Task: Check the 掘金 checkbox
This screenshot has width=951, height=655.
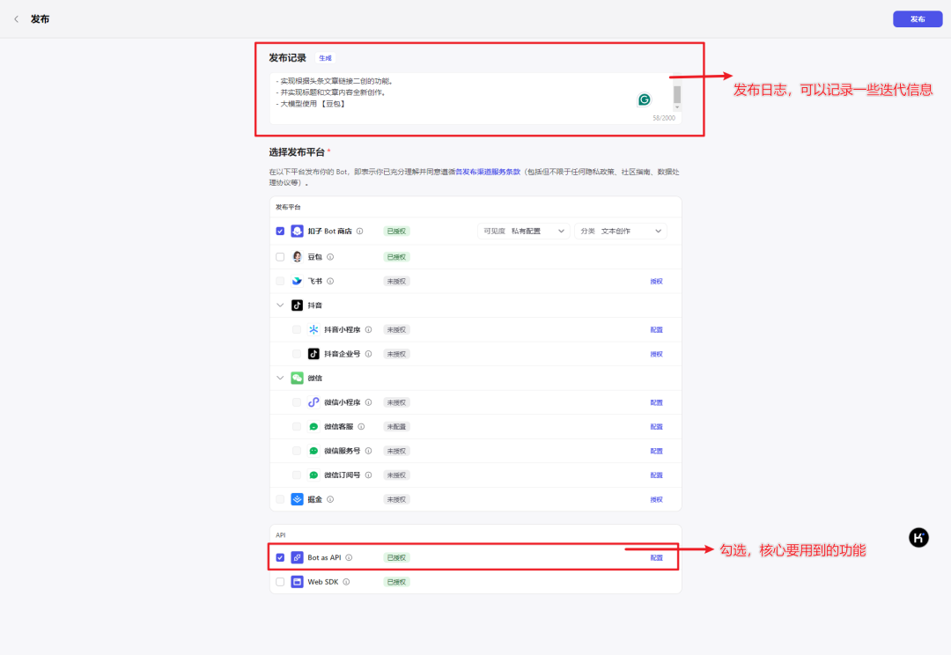Action: 280,500
